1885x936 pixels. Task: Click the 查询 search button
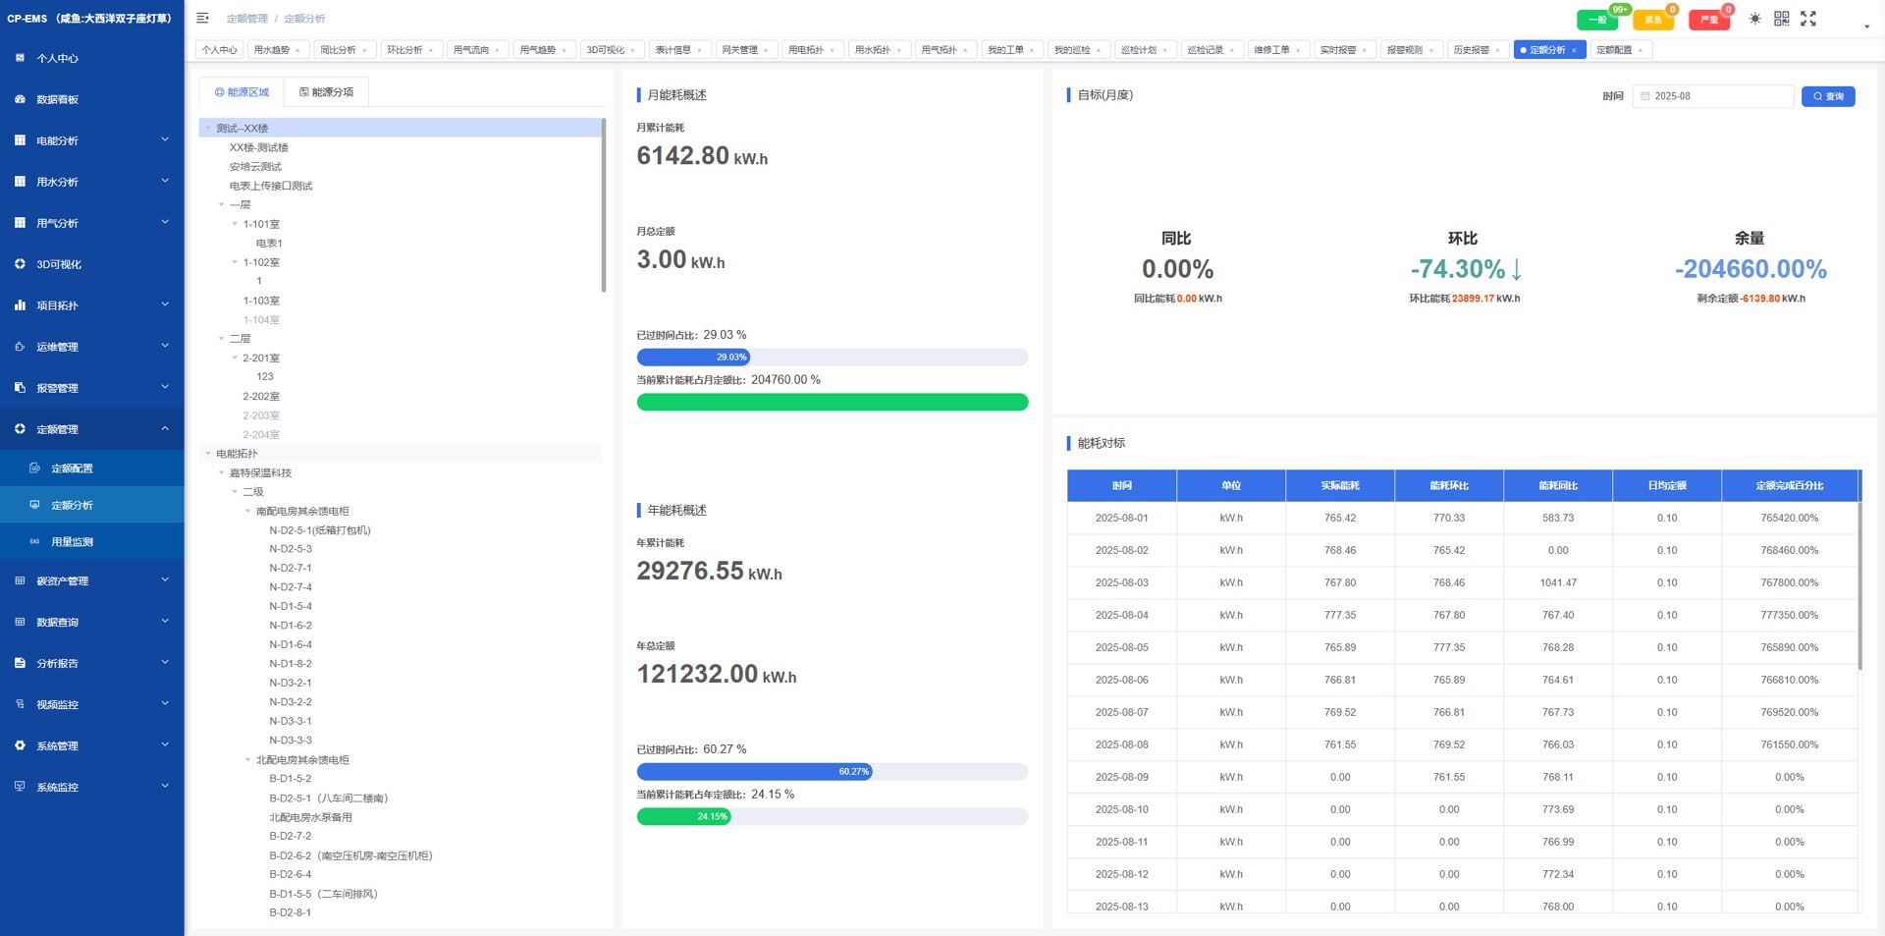coord(1827,96)
